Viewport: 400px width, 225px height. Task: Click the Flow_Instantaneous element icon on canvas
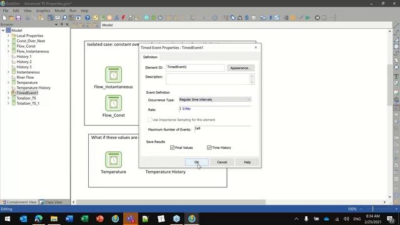114,74
